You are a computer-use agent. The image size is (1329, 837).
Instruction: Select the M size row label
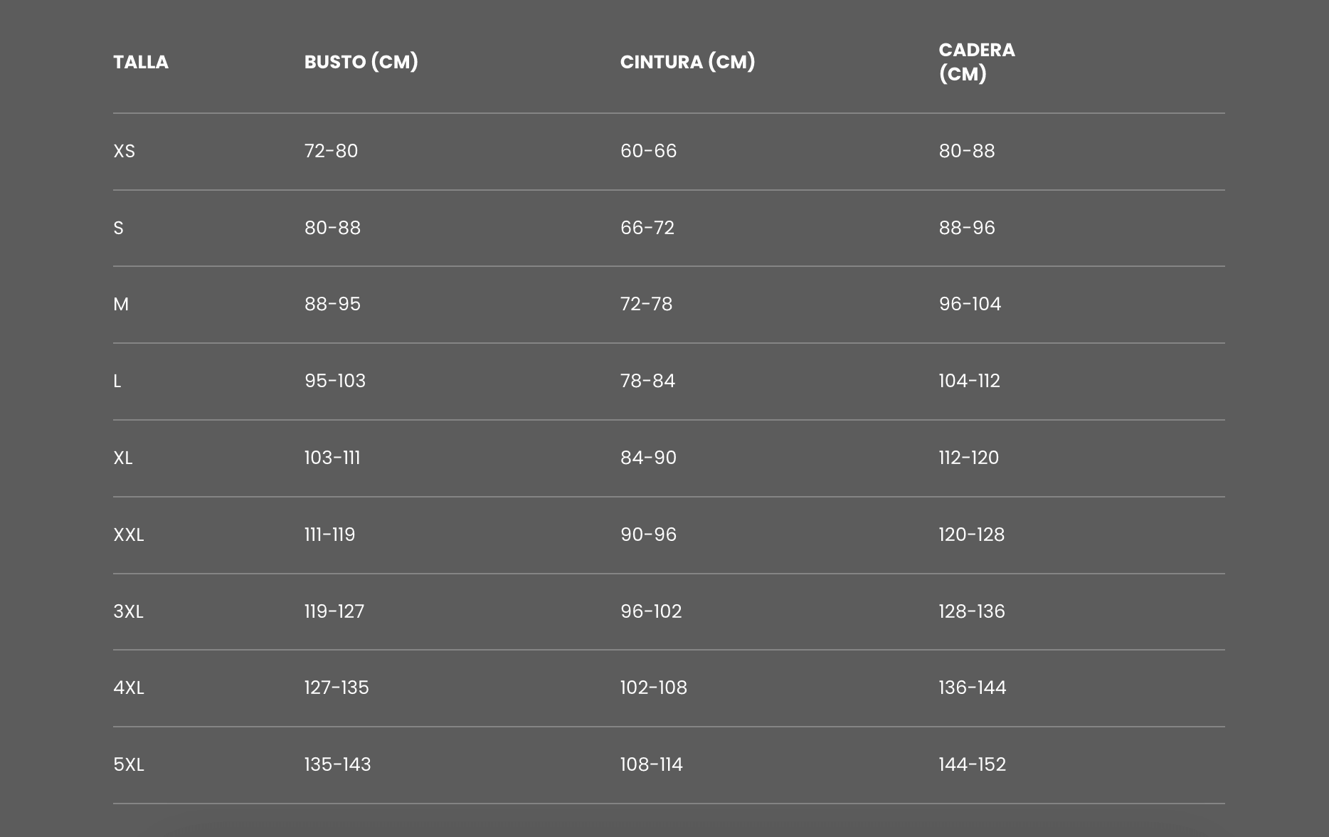pos(121,304)
